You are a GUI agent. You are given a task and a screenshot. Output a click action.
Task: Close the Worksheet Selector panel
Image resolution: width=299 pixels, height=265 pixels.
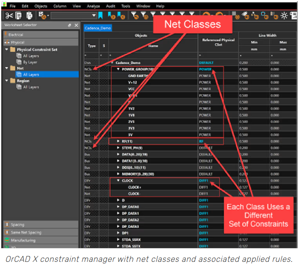pos(76,25)
